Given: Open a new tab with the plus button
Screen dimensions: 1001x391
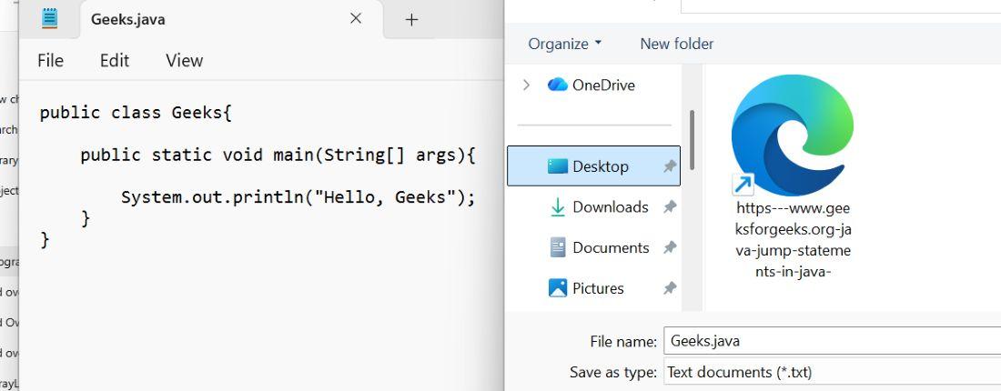Looking at the screenshot, I should [x=411, y=19].
